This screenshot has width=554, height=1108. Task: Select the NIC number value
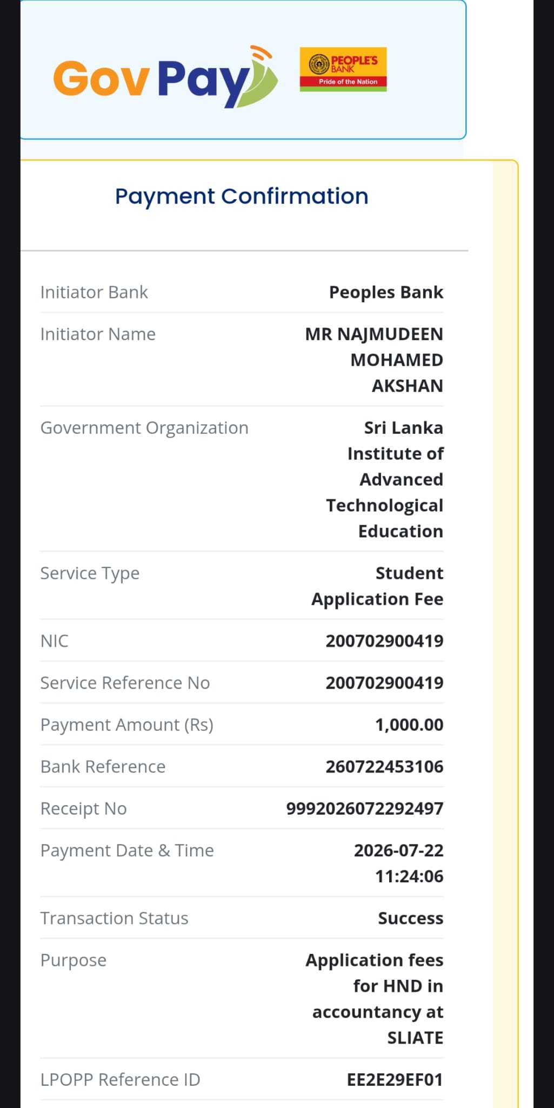pos(384,641)
